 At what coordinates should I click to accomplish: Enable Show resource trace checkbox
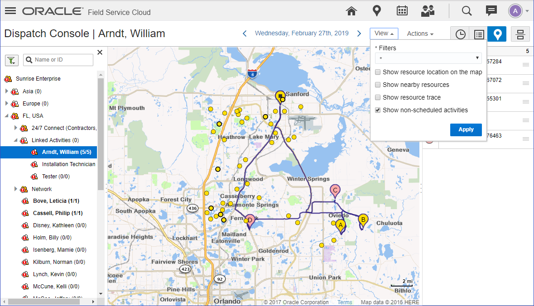point(378,97)
